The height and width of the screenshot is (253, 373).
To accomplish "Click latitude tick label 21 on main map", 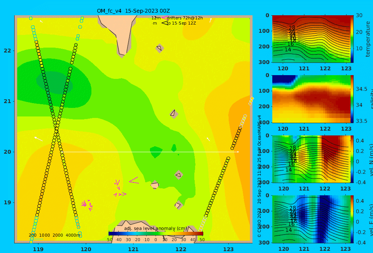I will (x=7, y=101).
